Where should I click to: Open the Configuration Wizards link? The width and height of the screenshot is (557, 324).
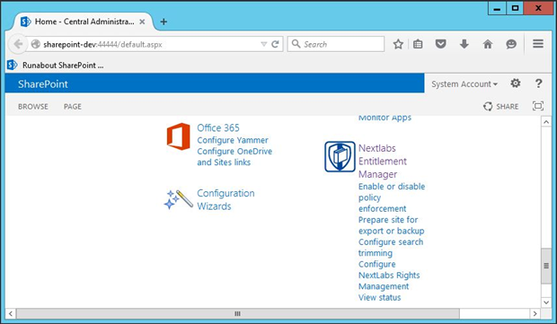coord(225,199)
